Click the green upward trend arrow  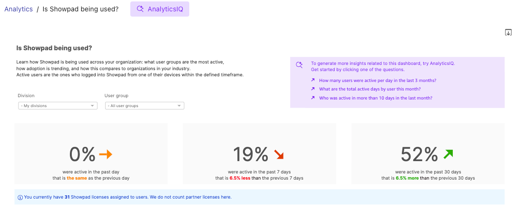click(448, 154)
